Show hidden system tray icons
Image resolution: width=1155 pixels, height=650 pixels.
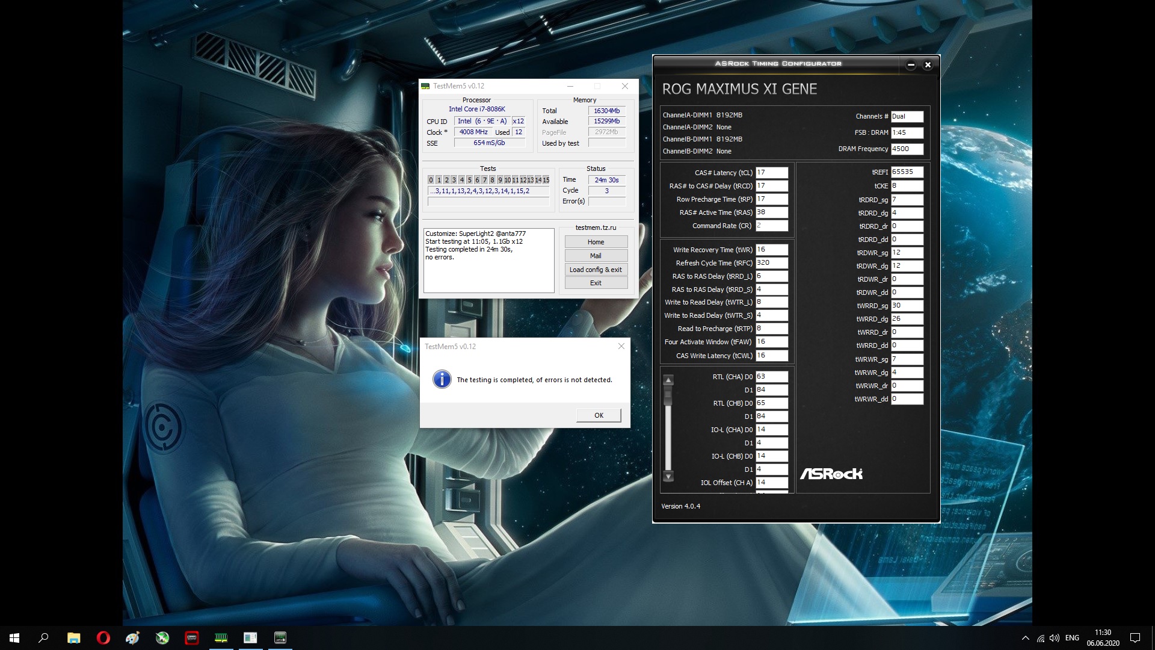click(x=1025, y=638)
